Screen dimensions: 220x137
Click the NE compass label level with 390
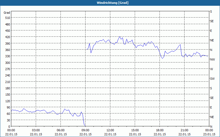tap(212, 40)
